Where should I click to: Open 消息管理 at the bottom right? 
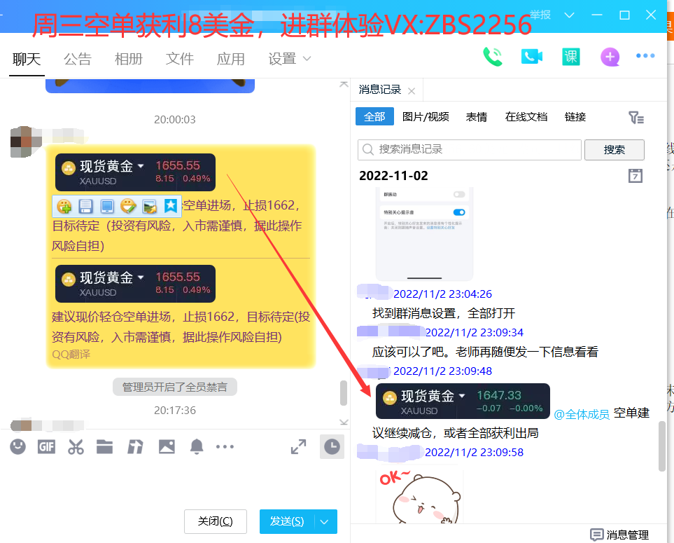coord(619,535)
